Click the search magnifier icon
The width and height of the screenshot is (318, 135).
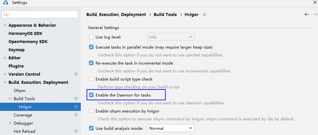[x=6, y=15]
